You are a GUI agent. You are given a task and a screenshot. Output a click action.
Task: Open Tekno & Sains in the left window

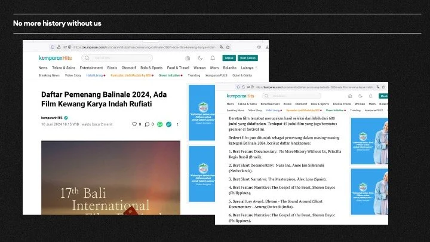coord(64,68)
